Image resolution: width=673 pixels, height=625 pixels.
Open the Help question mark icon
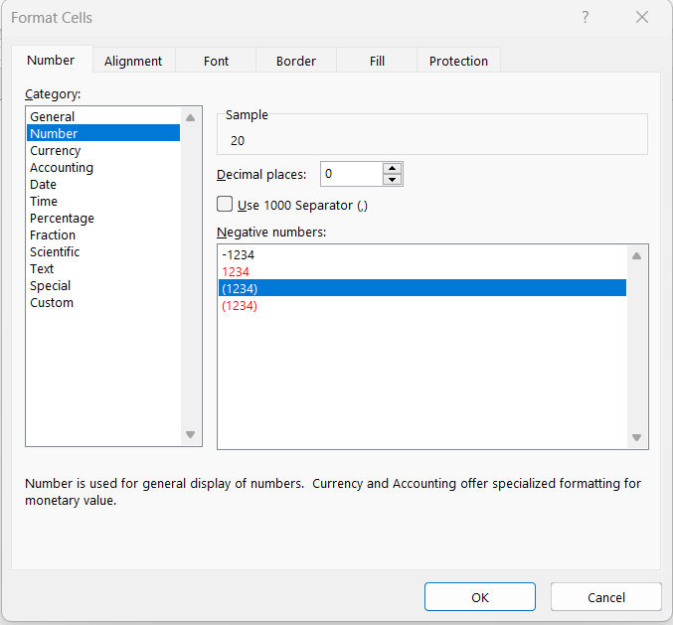pyautogui.click(x=585, y=18)
